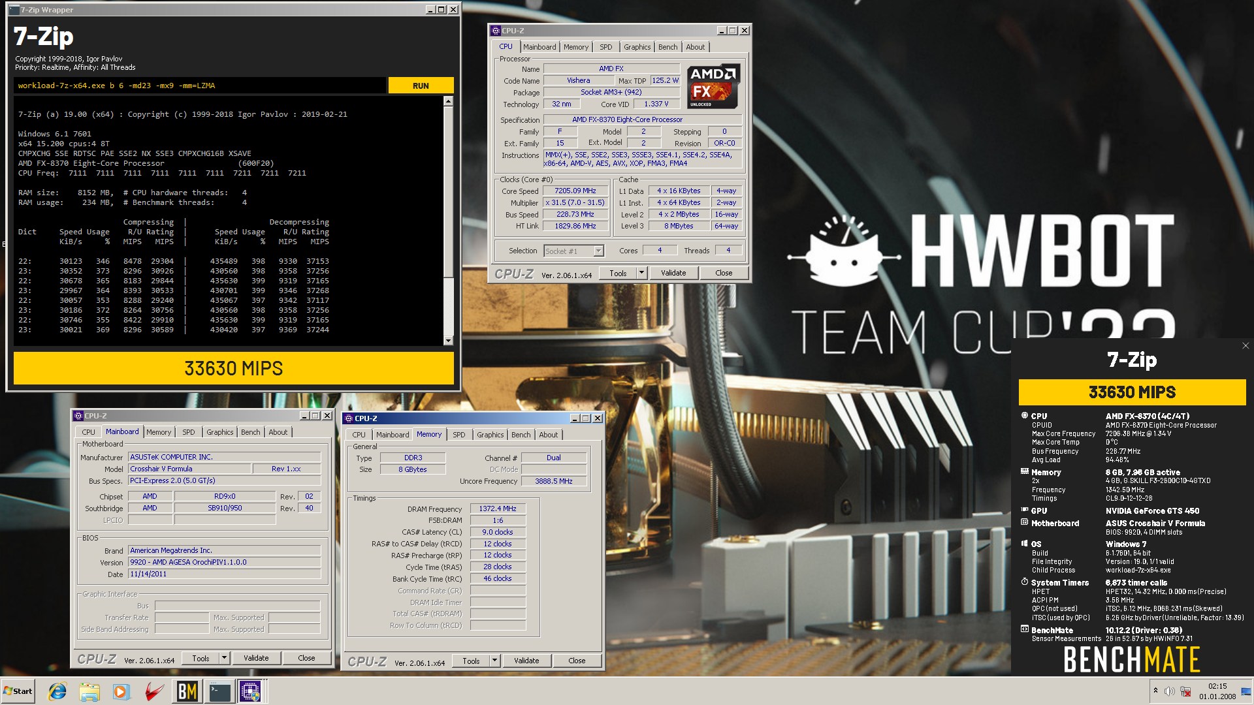Click Validate in Mainboard CPU-Z window
The height and width of the screenshot is (705, 1254).
[x=256, y=658]
